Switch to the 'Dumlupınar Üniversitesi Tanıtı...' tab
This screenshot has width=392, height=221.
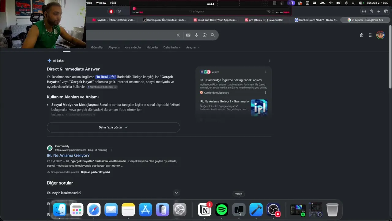[164, 20]
